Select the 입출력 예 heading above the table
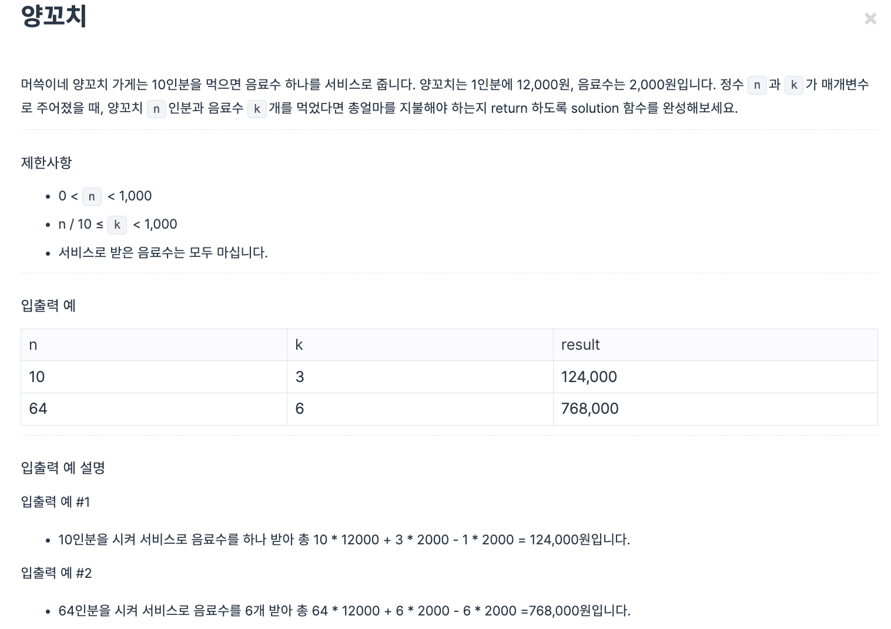 tap(48, 306)
